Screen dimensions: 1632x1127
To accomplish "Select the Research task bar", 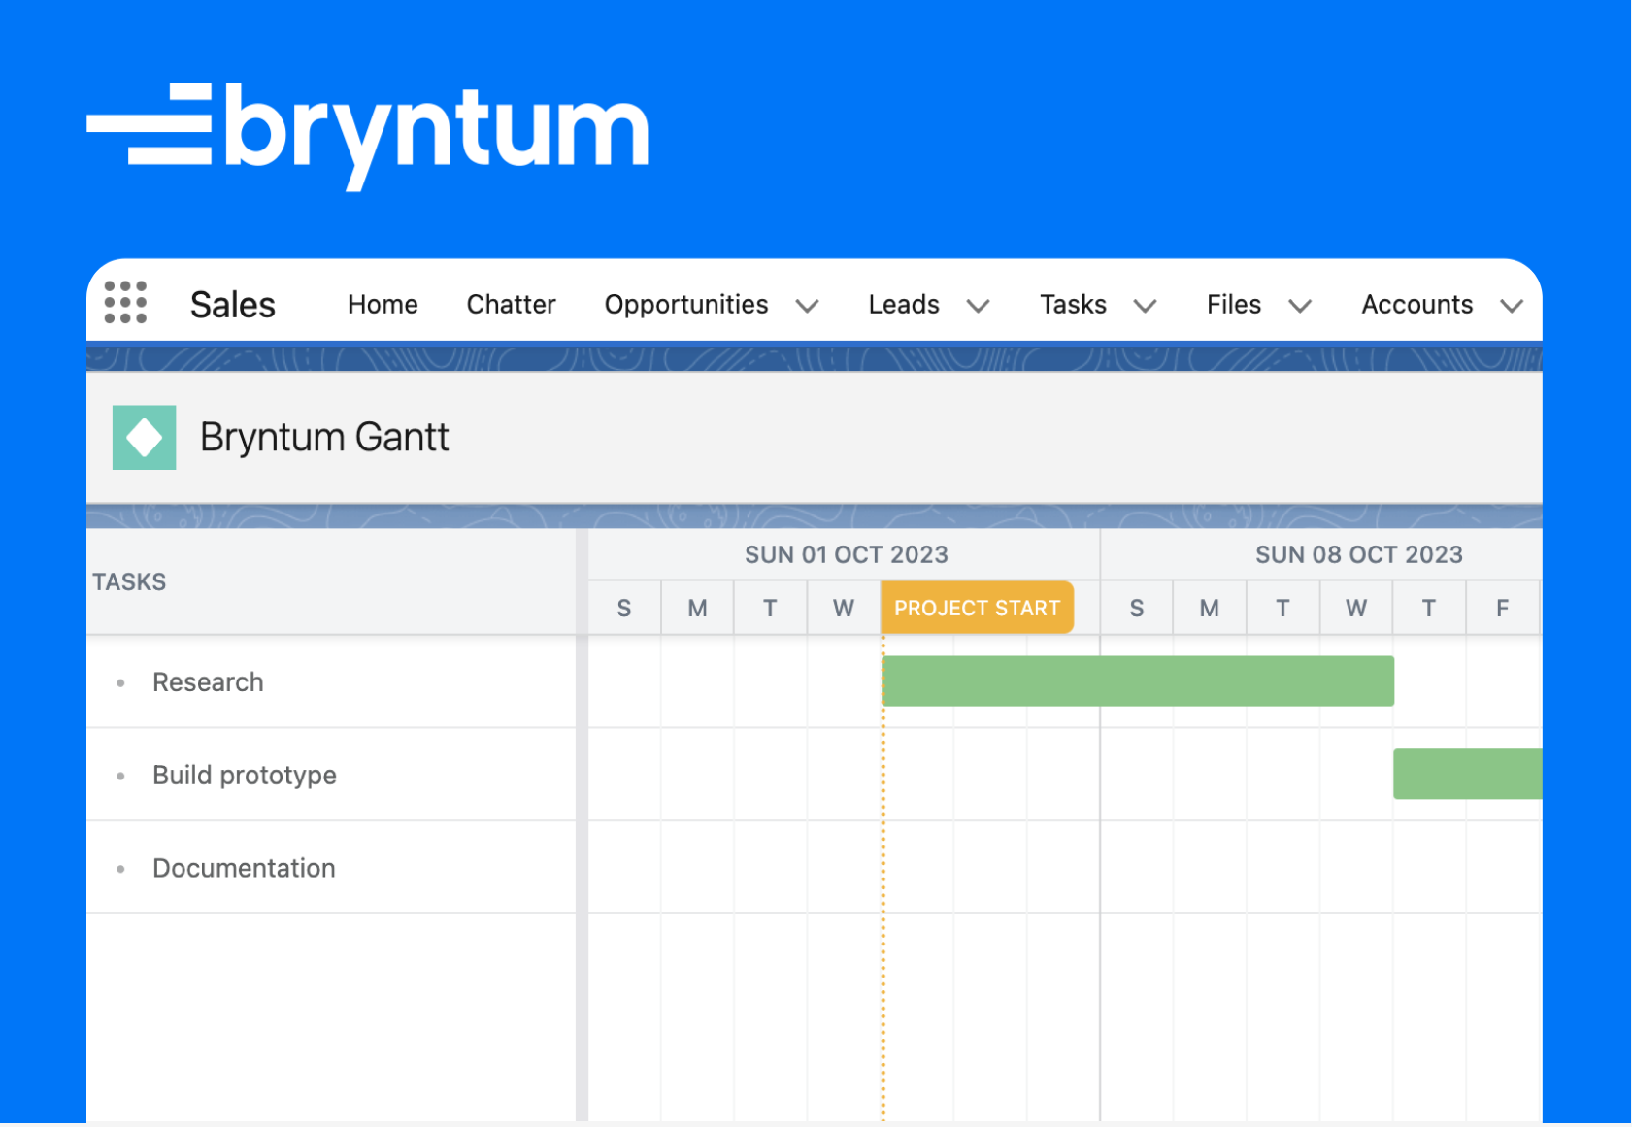I will (1136, 680).
